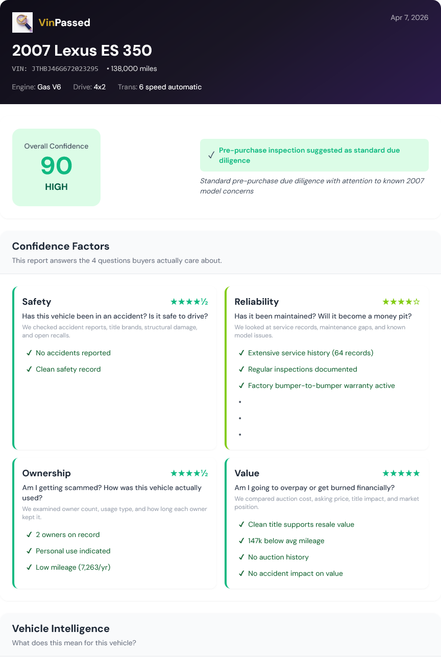The width and height of the screenshot is (441, 657).
Task: Click the VIN number JTHBJ46G672023295
Action: click(x=66, y=68)
